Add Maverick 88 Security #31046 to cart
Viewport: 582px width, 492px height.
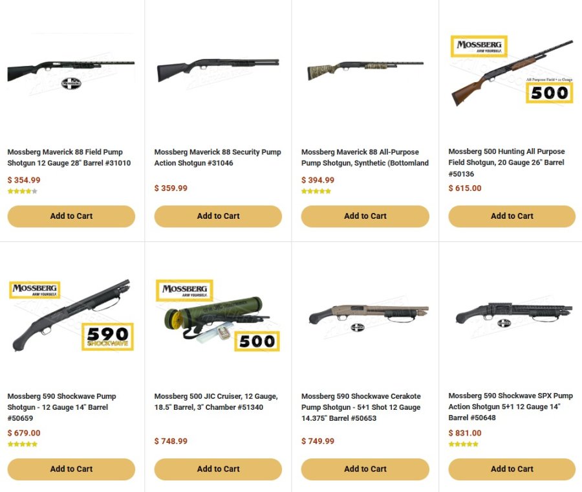[x=218, y=216]
